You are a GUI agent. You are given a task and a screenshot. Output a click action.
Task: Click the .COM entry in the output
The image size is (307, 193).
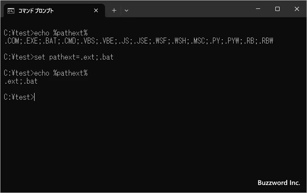pos(11,41)
